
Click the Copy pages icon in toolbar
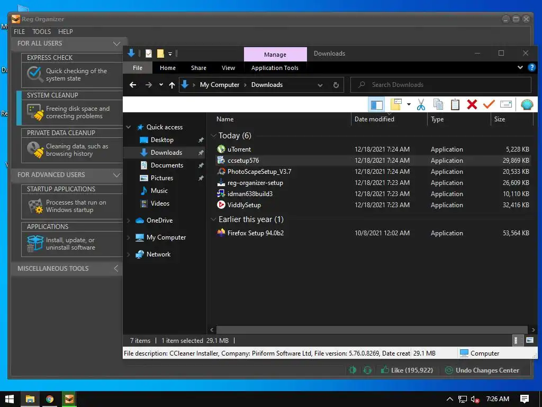tap(438, 104)
